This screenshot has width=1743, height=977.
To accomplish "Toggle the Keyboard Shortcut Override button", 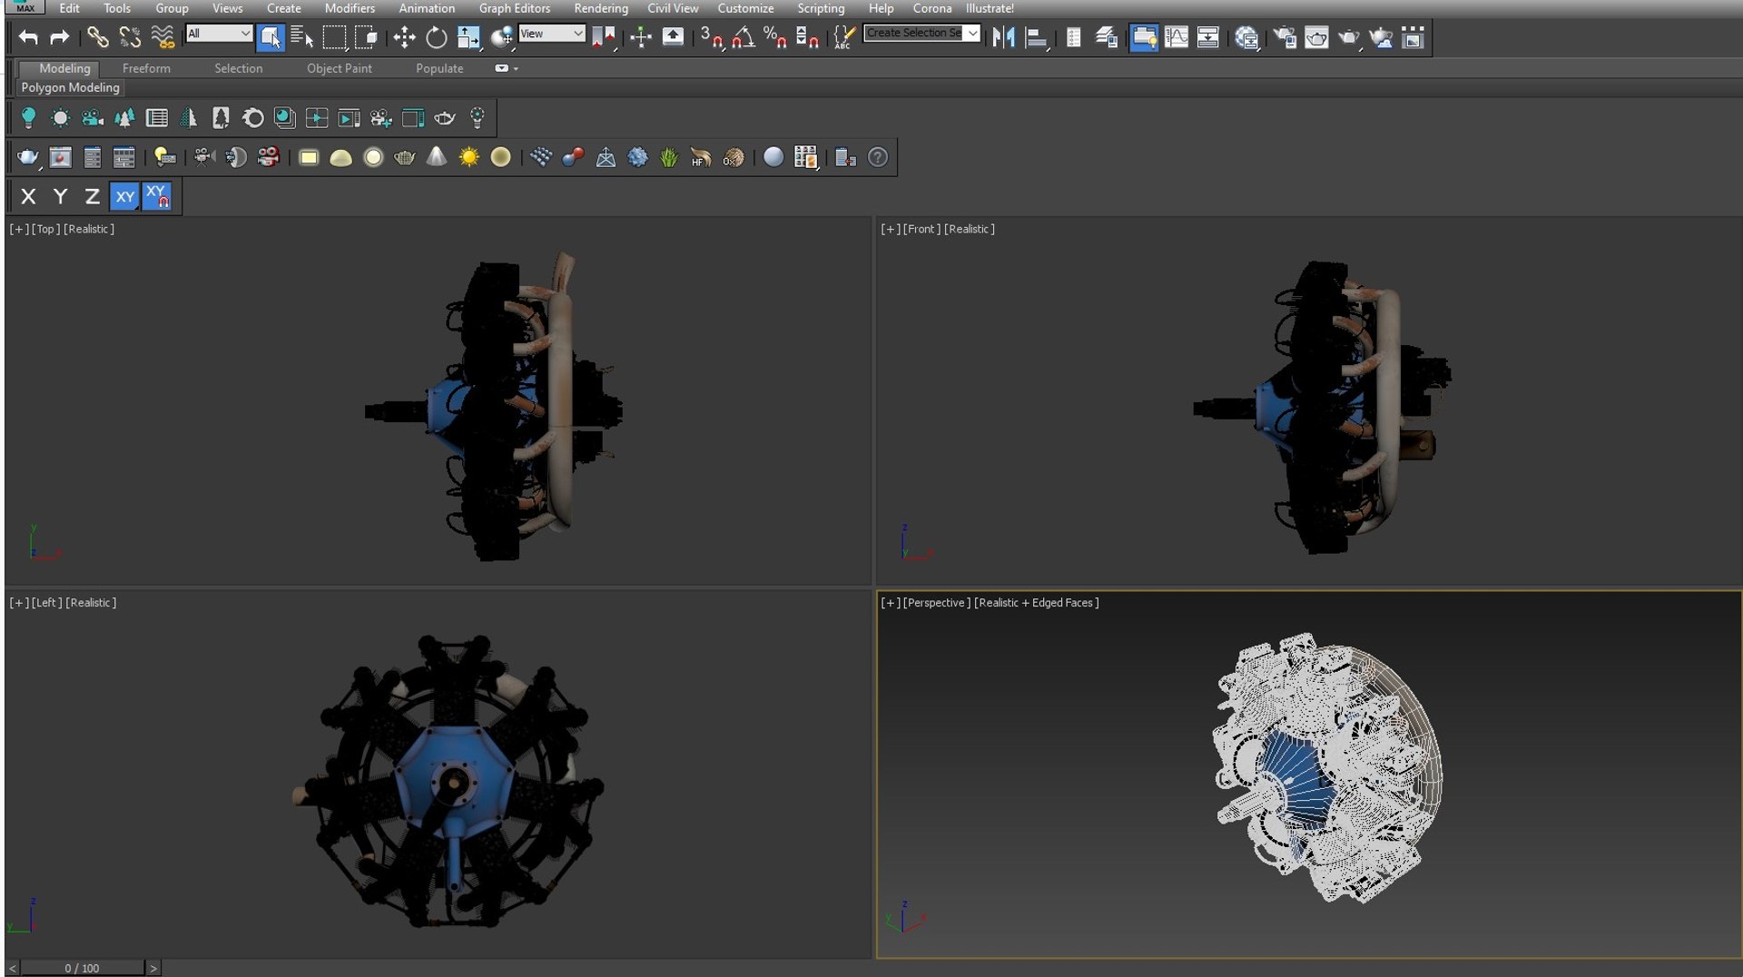I will (673, 37).
